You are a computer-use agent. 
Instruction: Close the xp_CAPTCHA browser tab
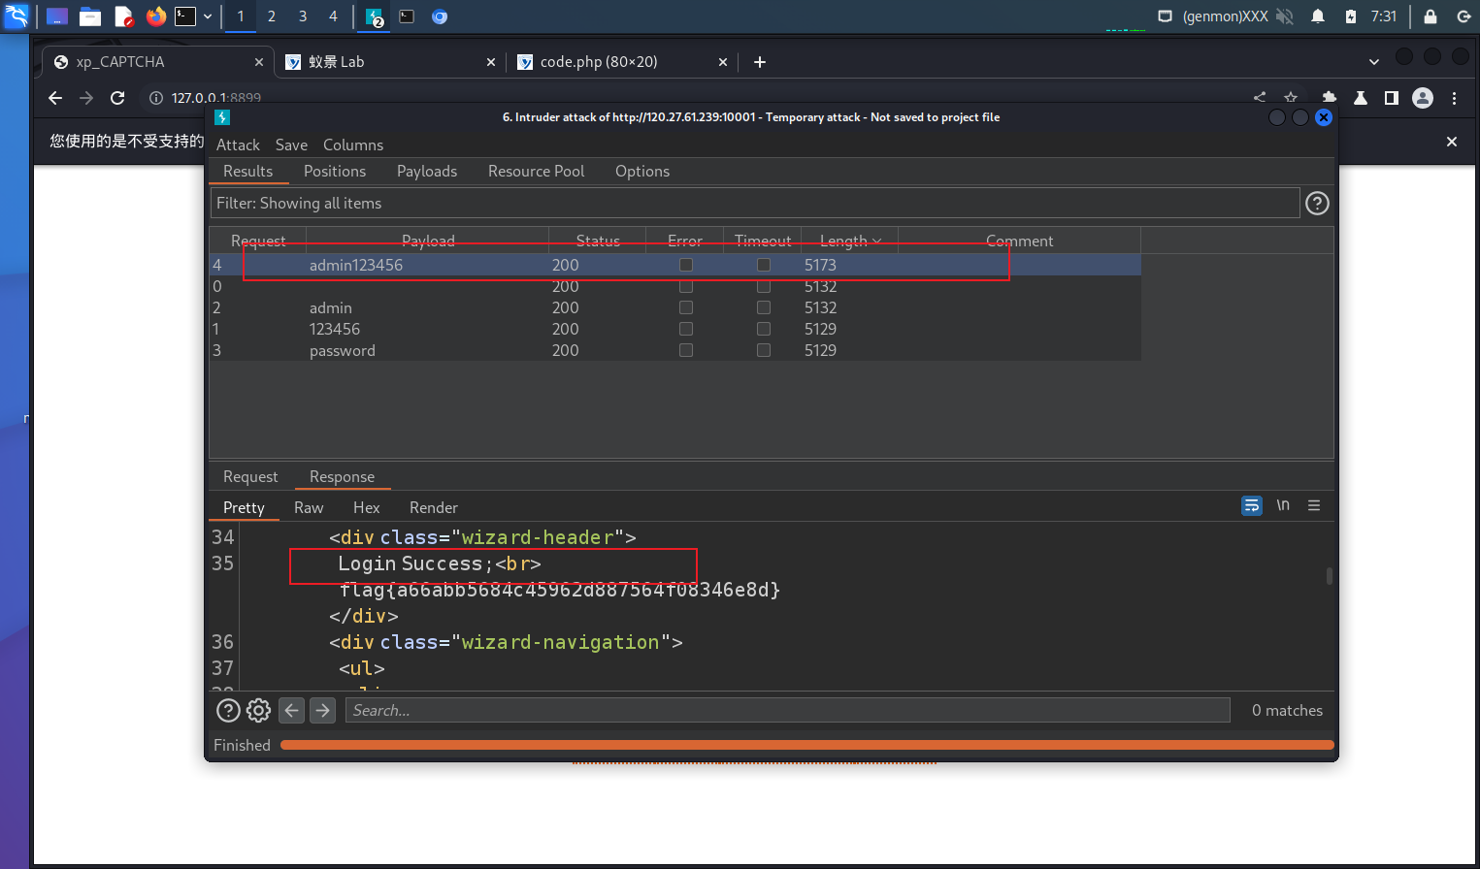(259, 62)
